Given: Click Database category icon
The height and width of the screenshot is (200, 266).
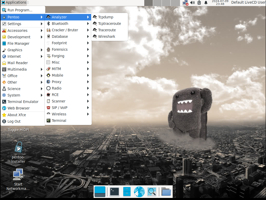Looking at the screenshot, I should 48,36.
